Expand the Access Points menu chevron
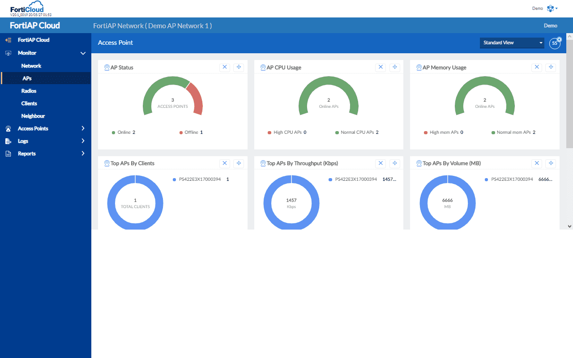 click(83, 128)
